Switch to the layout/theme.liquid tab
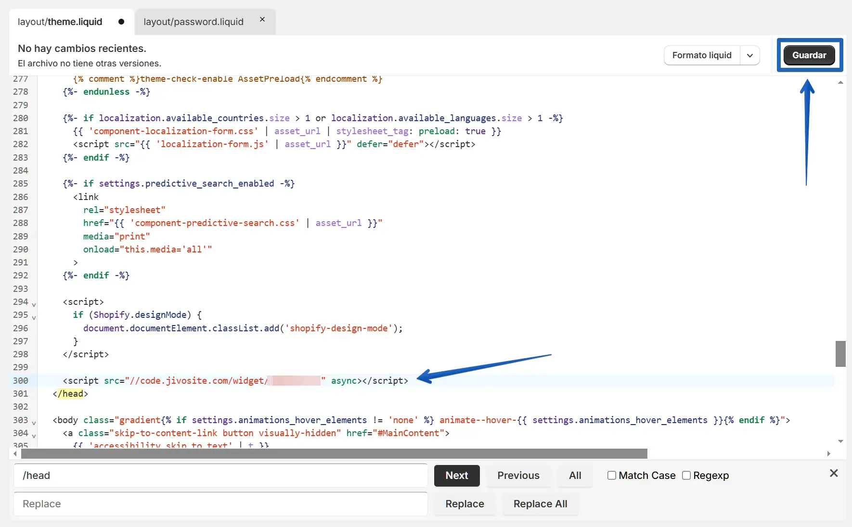Viewport: 852px width, 527px height. coord(60,22)
